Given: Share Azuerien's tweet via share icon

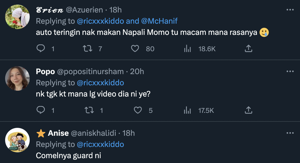Looking at the screenshot, I should pos(248,48).
